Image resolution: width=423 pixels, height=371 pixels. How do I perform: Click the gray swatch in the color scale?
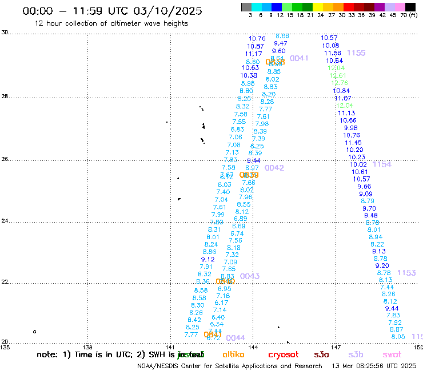tap(246, 7)
